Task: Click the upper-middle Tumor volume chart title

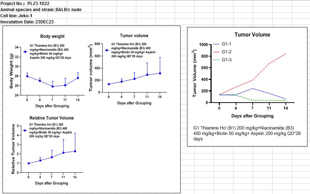Action: click(x=134, y=36)
